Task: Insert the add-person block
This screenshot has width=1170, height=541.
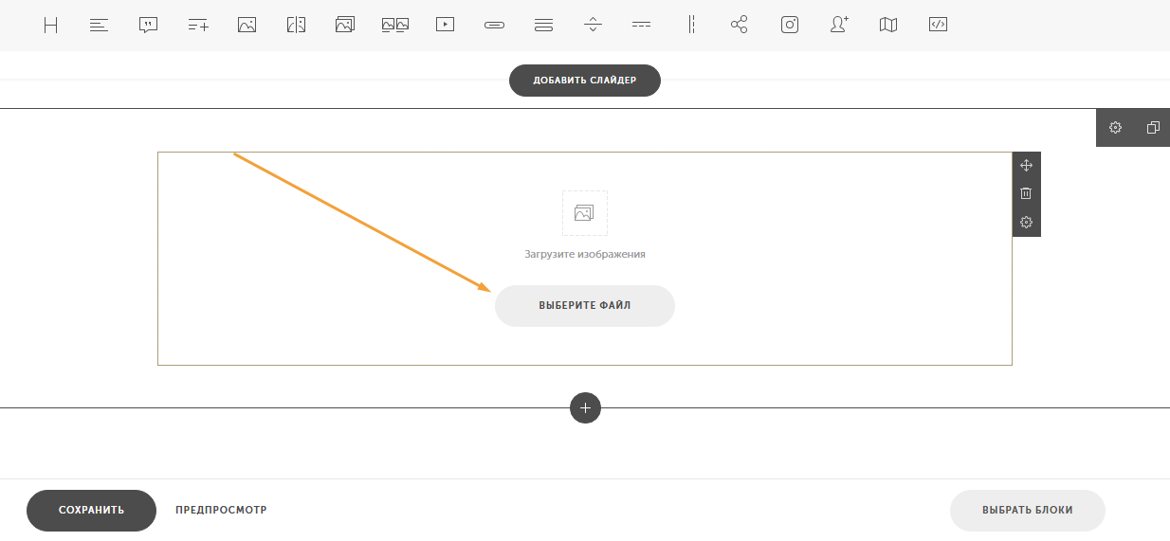Action: [839, 26]
